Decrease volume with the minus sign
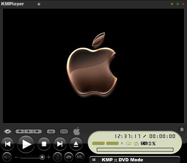 16,157
